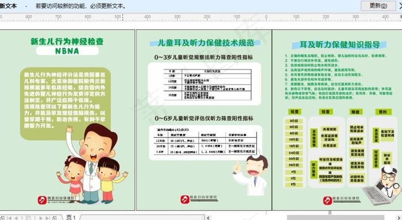Select the 新生儿行为神经检查 title text
The height and width of the screenshot is (220, 402).
(67, 41)
